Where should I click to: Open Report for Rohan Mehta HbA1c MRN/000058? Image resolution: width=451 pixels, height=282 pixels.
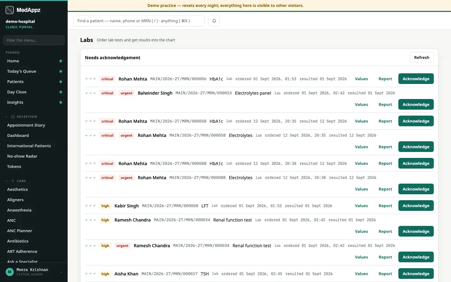pyautogui.click(x=385, y=121)
